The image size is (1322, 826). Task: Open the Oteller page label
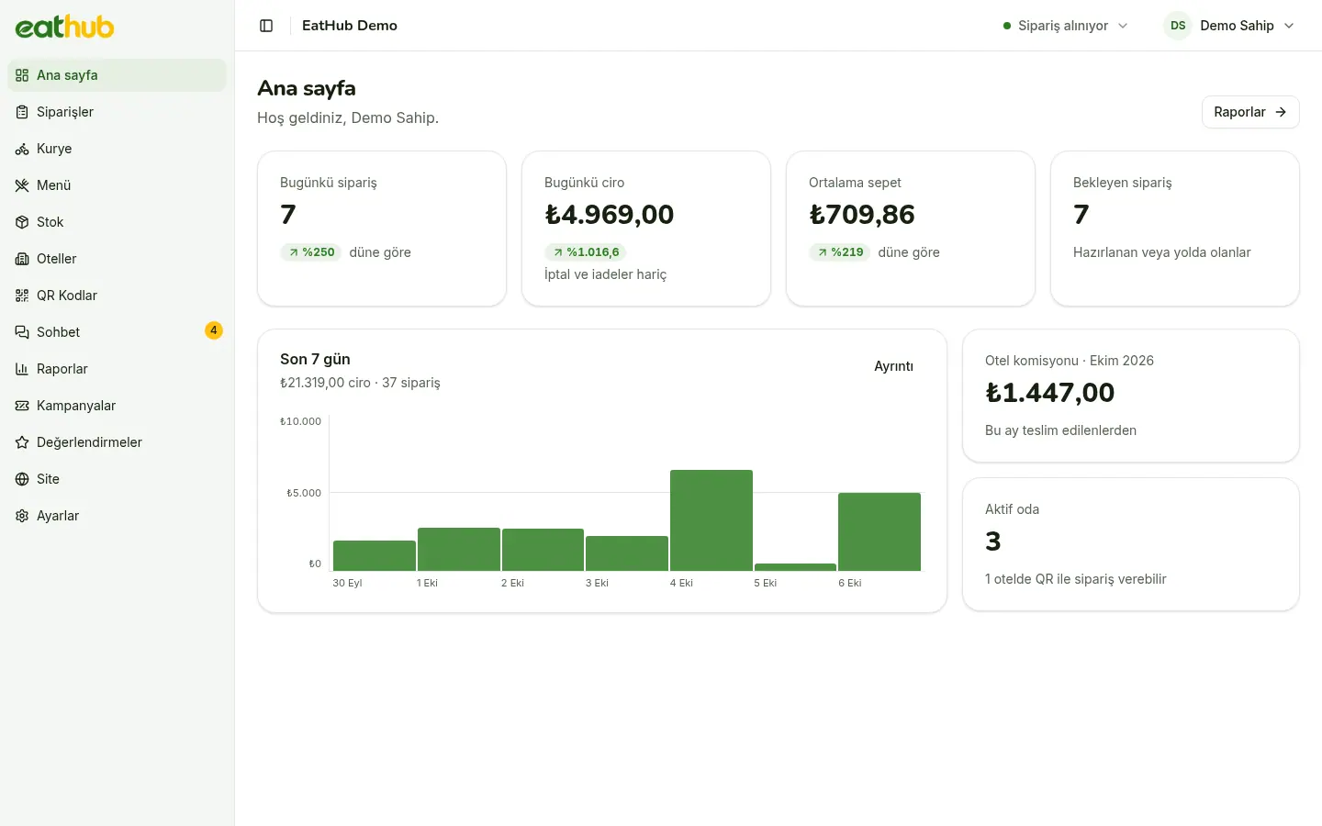click(56, 259)
